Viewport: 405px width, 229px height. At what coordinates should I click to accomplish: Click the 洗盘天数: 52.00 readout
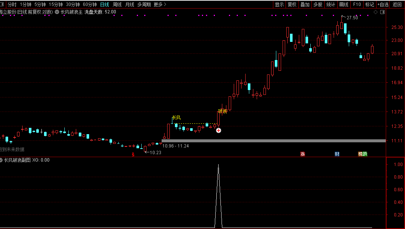pyautogui.click(x=100, y=12)
